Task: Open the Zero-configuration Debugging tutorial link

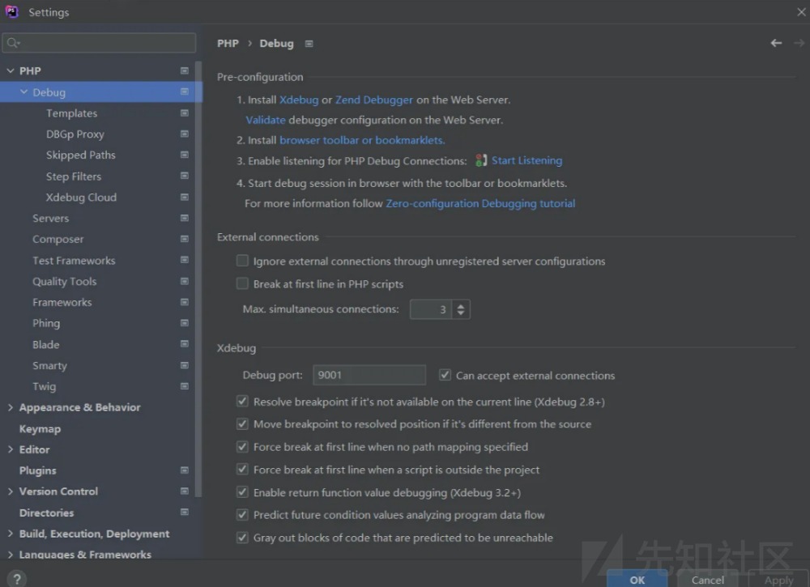Action: click(480, 203)
